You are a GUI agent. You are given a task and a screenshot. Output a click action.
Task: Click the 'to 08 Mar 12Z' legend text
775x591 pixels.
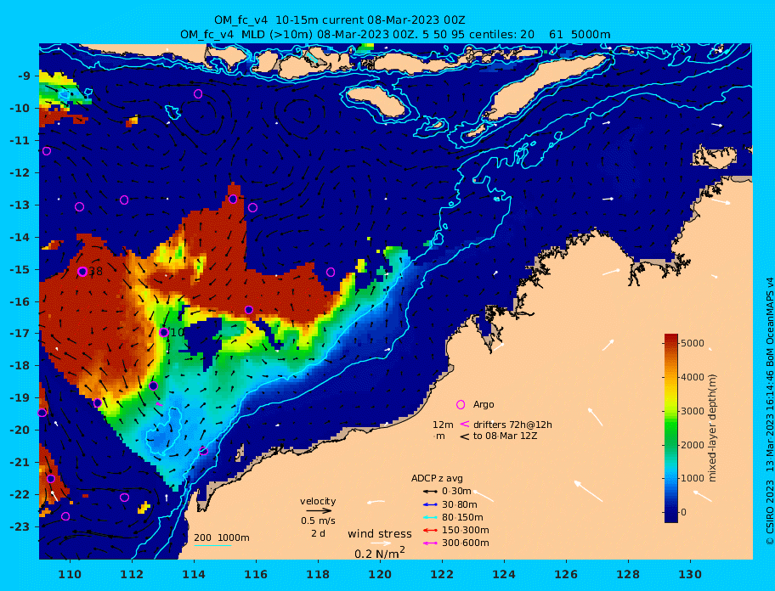505,436
